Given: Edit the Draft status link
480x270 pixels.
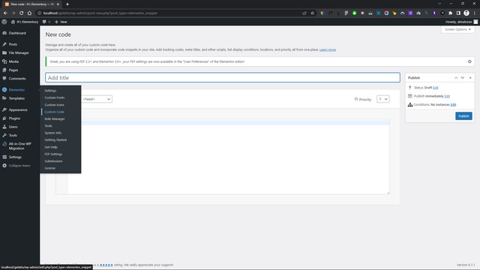Looking at the screenshot, I should click(x=436, y=88).
